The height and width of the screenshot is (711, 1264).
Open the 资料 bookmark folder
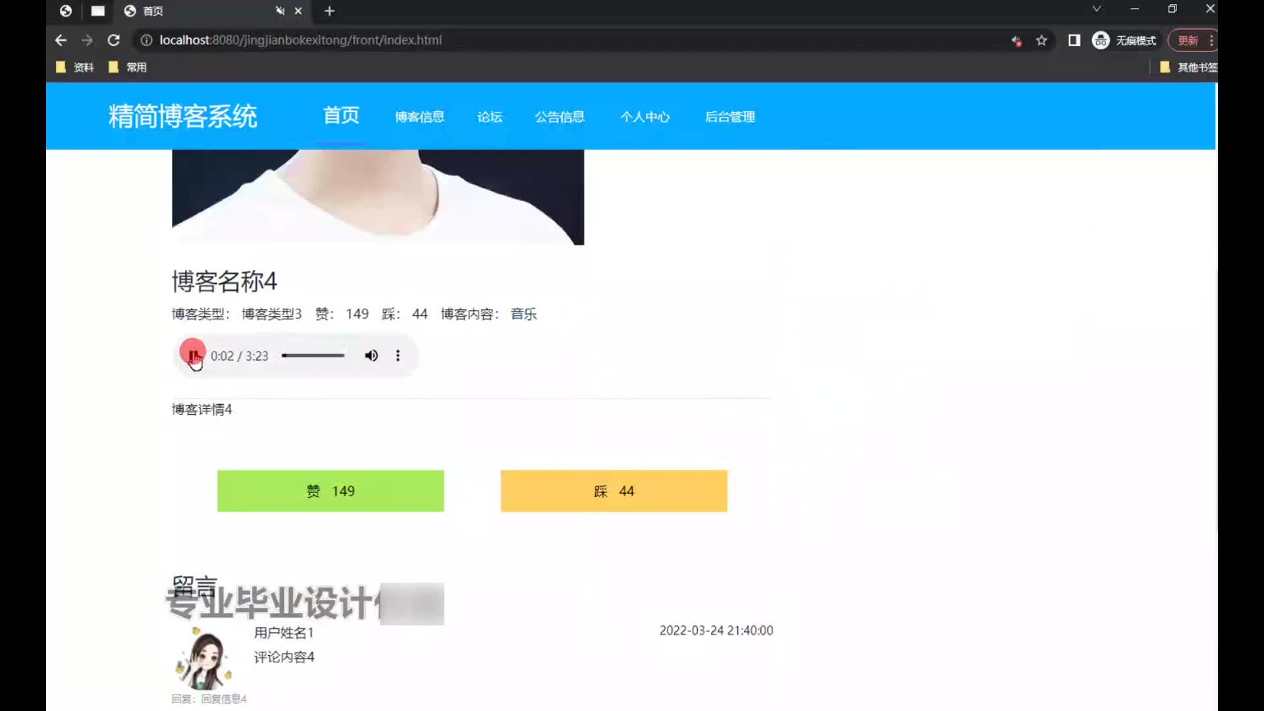pos(76,67)
